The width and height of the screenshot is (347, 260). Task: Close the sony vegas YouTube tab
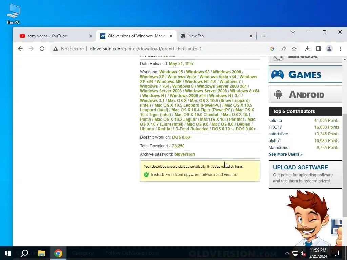(x=91, y=36)
